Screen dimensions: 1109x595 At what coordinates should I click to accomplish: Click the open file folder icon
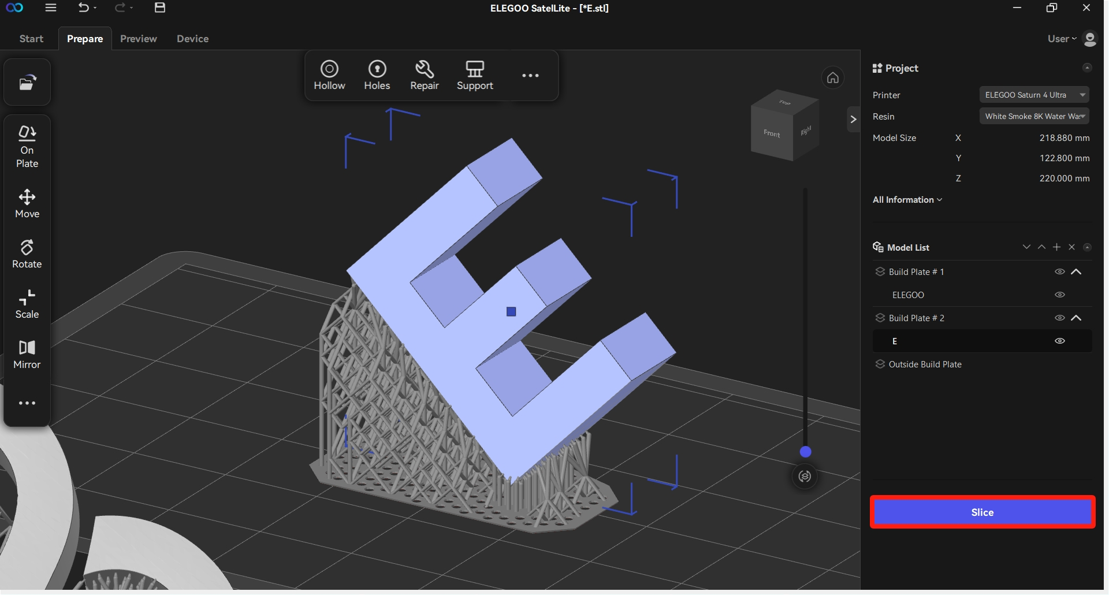pos(27,83)
